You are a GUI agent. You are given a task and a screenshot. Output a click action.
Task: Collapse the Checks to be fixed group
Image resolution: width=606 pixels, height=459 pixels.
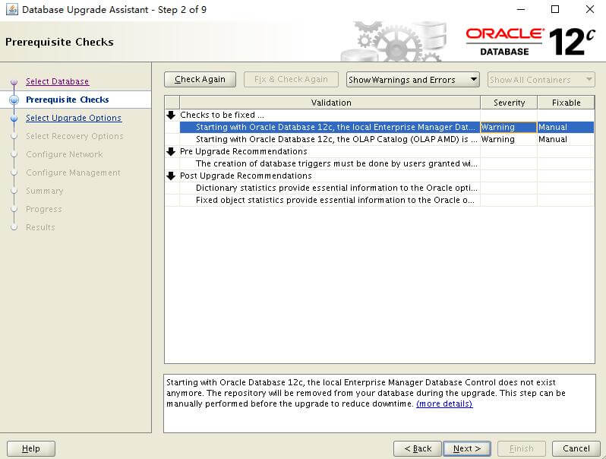click(171, 115)
